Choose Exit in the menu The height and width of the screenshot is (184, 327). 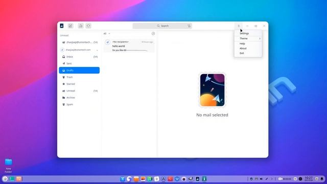coord(248,53)
